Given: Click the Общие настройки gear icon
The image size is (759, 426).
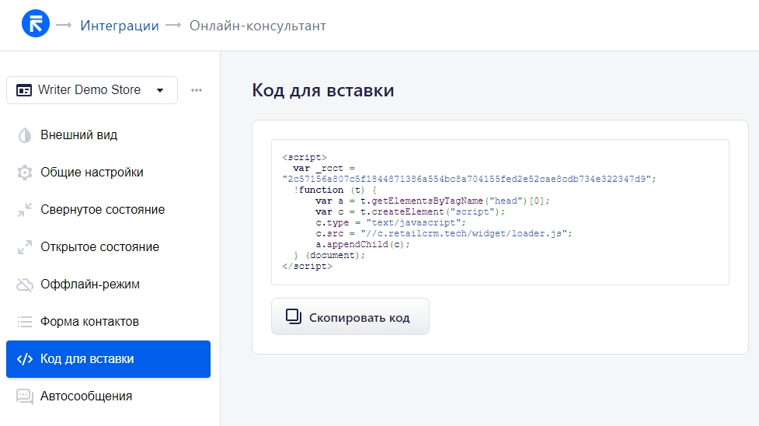Looking at the screenshot, I should pos(25,173).
